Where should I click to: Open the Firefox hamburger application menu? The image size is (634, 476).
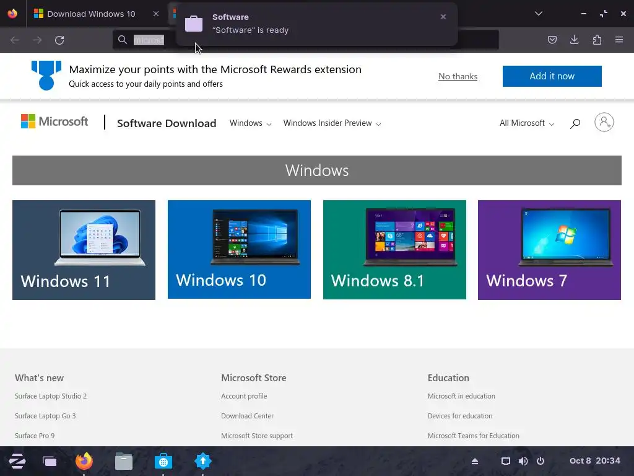[619, 40]
